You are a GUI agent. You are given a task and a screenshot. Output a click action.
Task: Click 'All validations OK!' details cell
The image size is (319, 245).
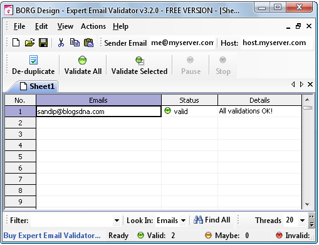click(x=259, y=111)
